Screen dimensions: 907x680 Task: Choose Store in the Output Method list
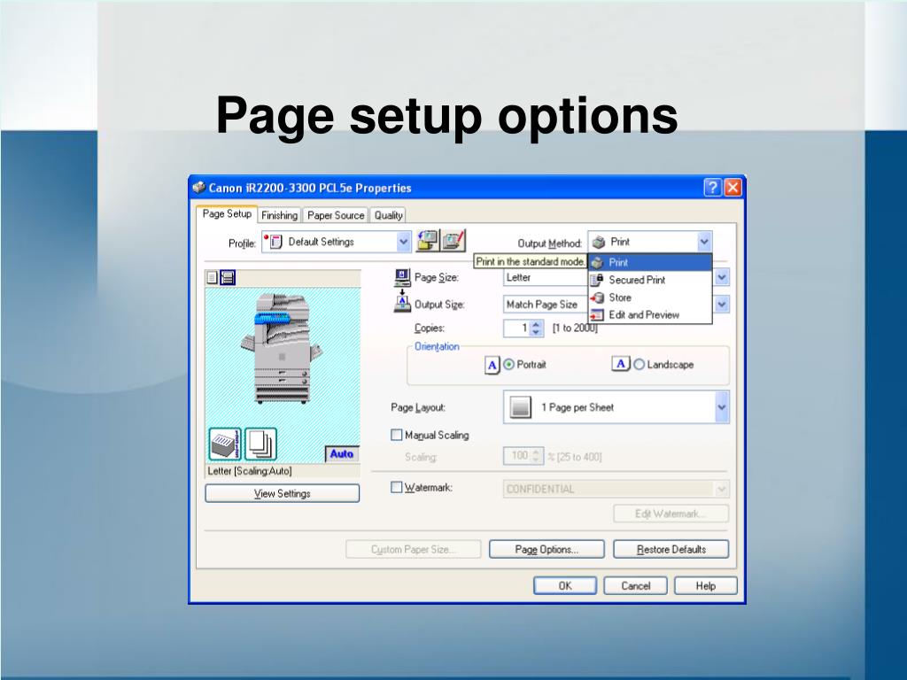click(x=650, y=297)
